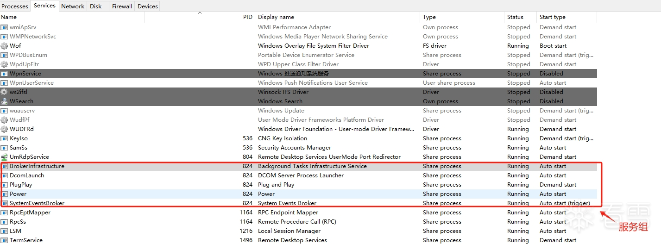661x244 pixels.
Task: Click the UmRdpService service icon
Action: [4, 157]
